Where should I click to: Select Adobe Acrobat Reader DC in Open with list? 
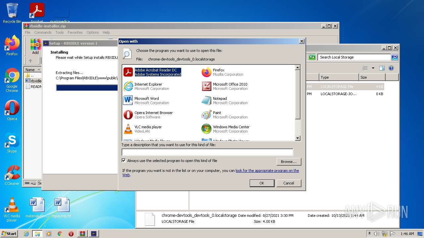pos(152,72)
